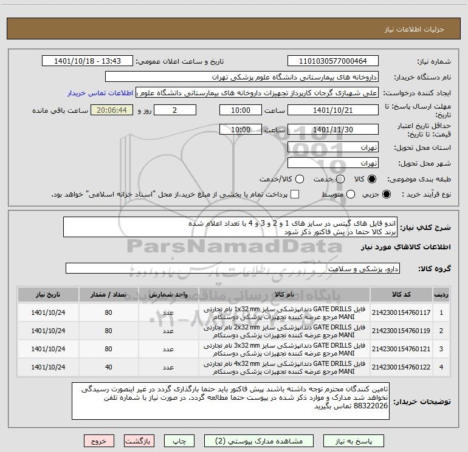The width and height of the screenshot is (468, 452).
Task: Click delivery city field تهران
Action: [x=333, y=163]
